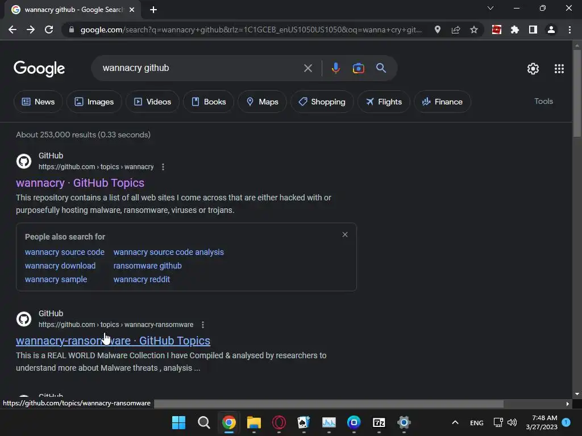
Task: Filter results by Books
Action: click(x=209, y=102)
